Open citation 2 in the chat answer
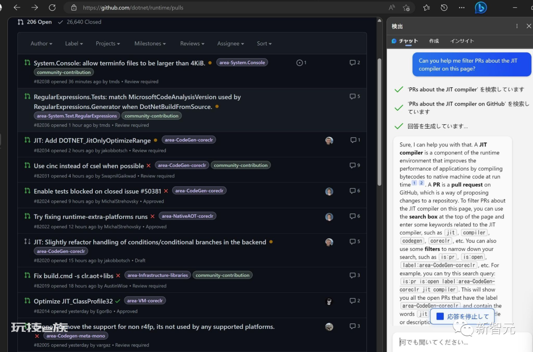This screenshot has height=352, width=533. (x=421, y=183)
